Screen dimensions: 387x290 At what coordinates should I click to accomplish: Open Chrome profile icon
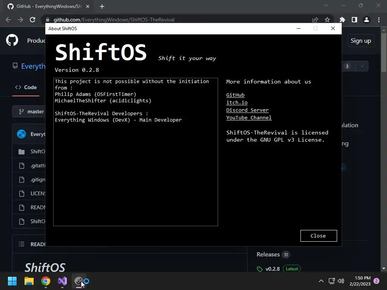point(367,20)
